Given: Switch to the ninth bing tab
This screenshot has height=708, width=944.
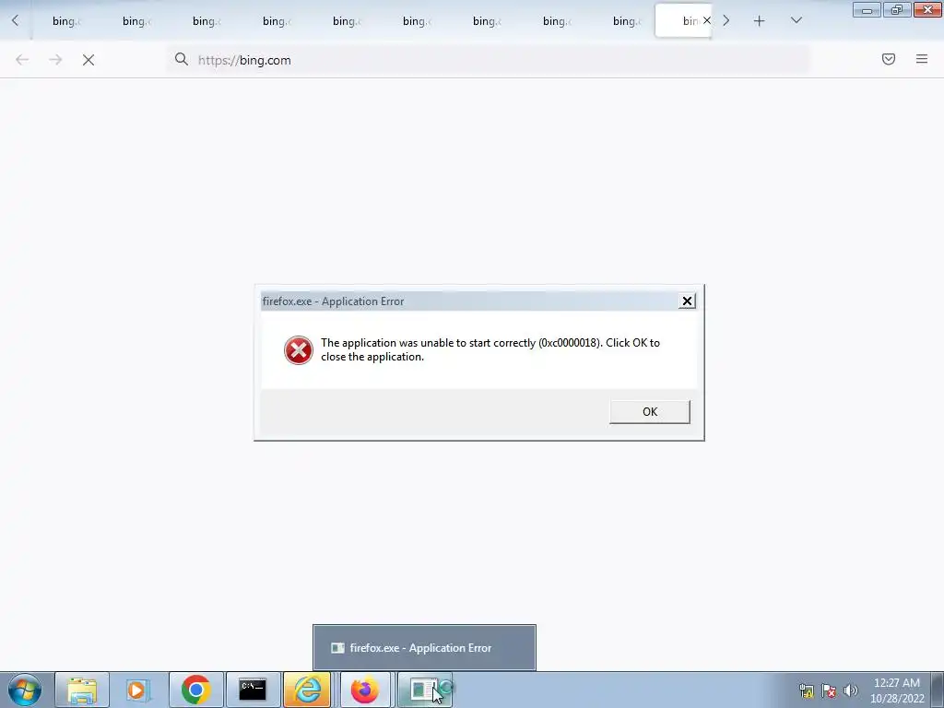Looking at the screenshot, I should (627, 21).
